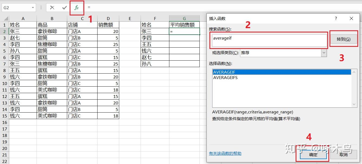Click the search function box containing averageif

(270, 40)
